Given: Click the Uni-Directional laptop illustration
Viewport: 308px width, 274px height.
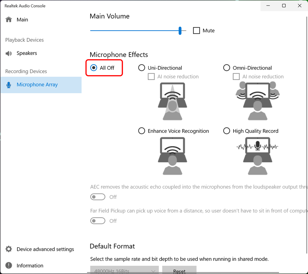Looking at the screenshot, I should pyautogui.click(x=172, y=101).
